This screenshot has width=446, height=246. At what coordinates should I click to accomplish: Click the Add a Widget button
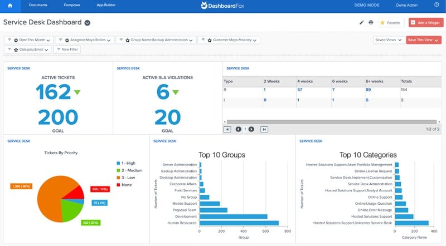click(x=425, y=22)
